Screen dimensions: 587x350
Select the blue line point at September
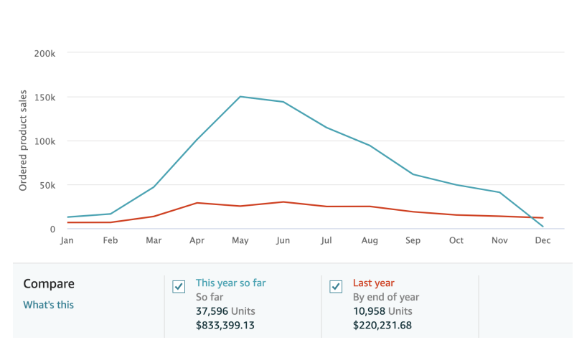(413, 174)
